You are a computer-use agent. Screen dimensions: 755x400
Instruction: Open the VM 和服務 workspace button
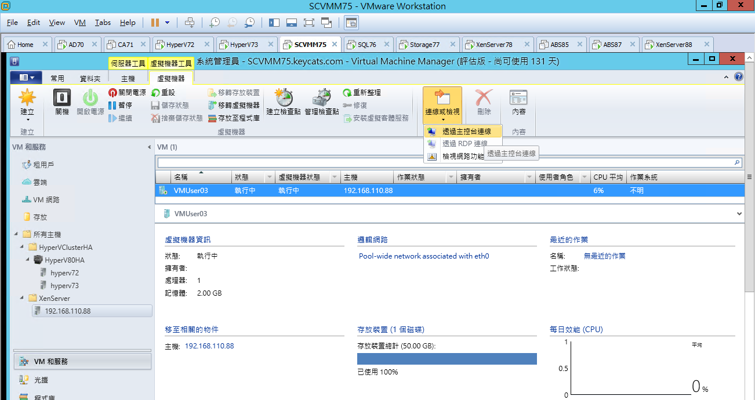coord(82,361)
